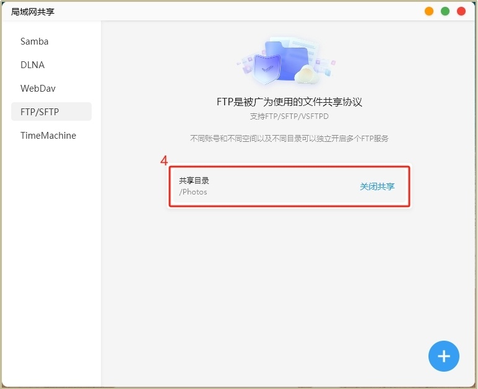Viewport: 478px width, 389px height.
Task: Open the FTP/SFTP section
Action: [x=51, y=111]
